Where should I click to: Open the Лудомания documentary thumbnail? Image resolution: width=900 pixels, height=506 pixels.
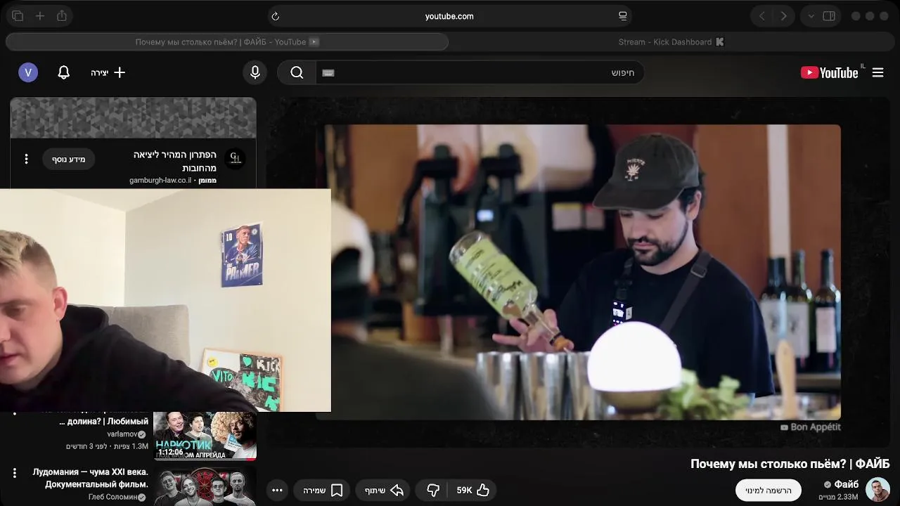coord(205,486)
